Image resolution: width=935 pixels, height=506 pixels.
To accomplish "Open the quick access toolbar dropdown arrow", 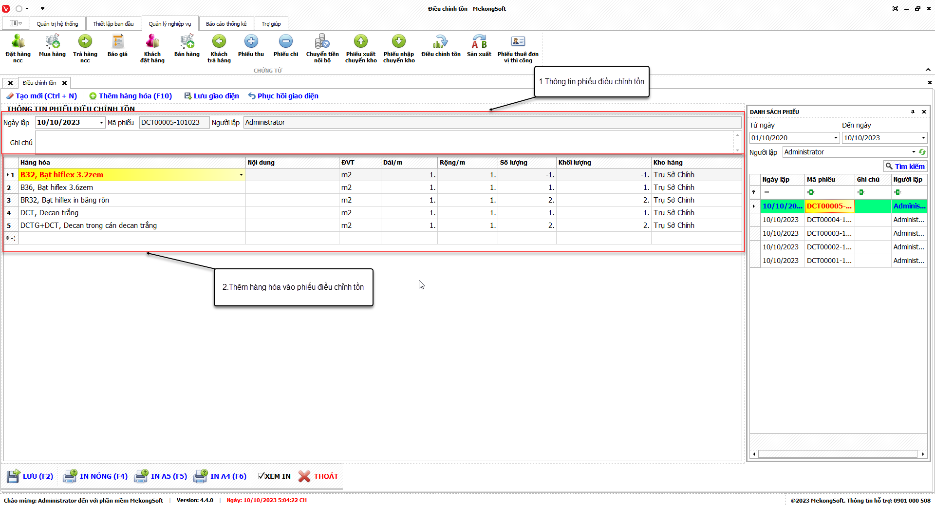I will click(42, 9).
